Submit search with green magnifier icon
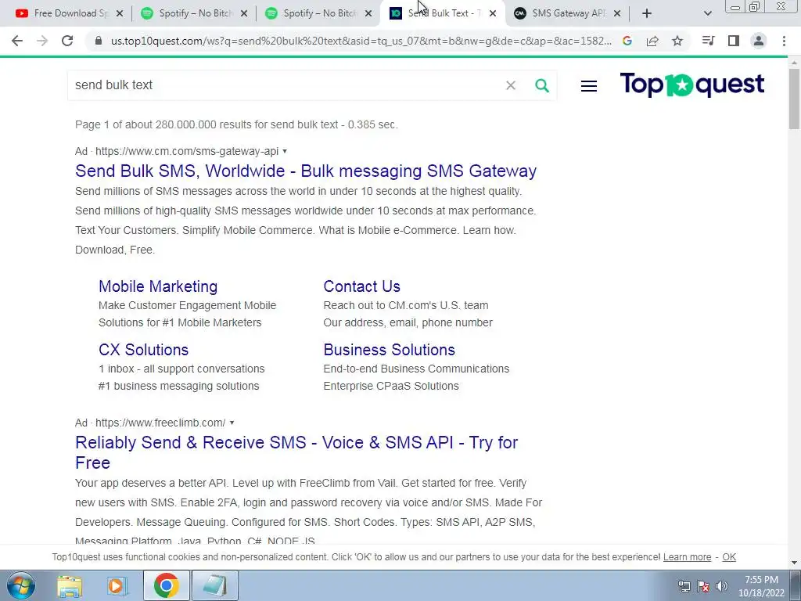 point(542,85)
